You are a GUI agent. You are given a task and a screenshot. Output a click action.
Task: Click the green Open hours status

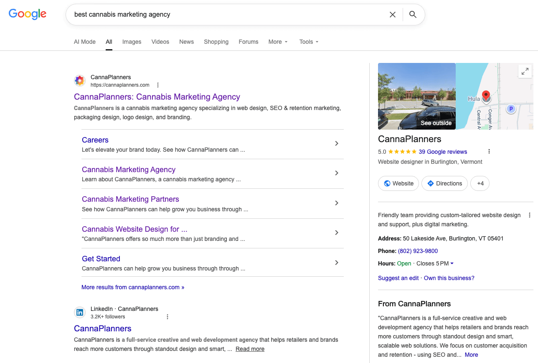click(404, 263)
